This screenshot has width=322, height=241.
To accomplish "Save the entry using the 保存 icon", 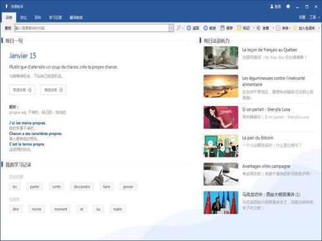I will [x=222, y=28].
